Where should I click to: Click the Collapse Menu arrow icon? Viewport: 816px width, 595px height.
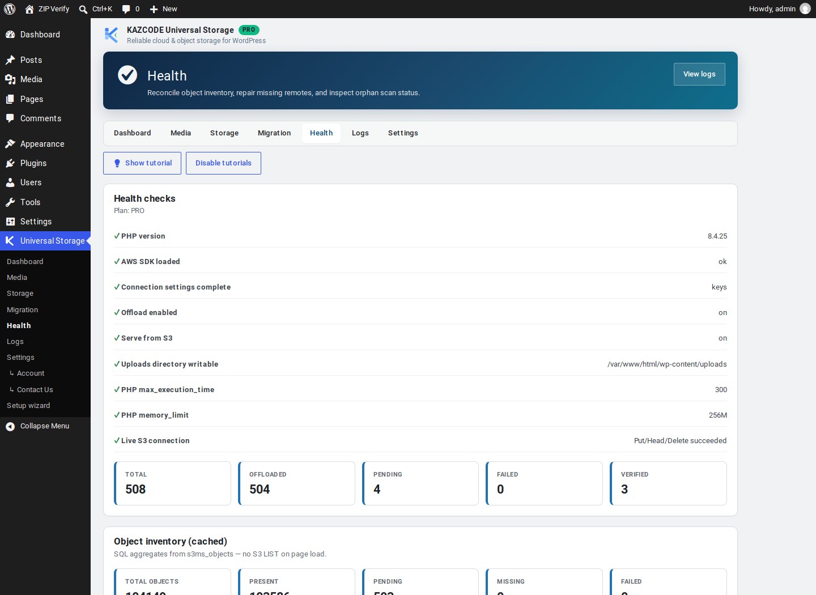click(10, 426)
